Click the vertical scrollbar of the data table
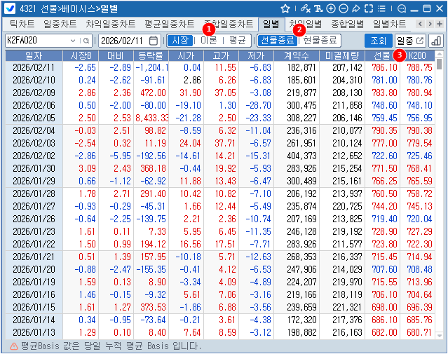 click(x=440, y=196)
